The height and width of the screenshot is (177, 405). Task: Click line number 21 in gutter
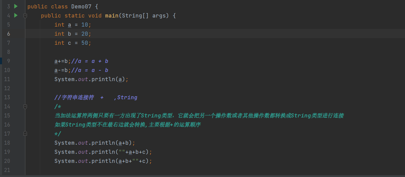tap(7, 170)
